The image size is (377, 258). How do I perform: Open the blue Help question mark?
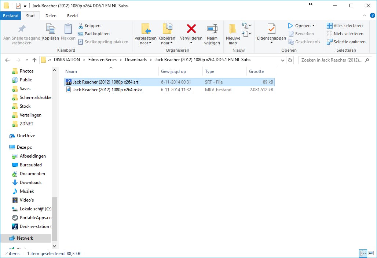pyautogui.click(x=373, y=15)
